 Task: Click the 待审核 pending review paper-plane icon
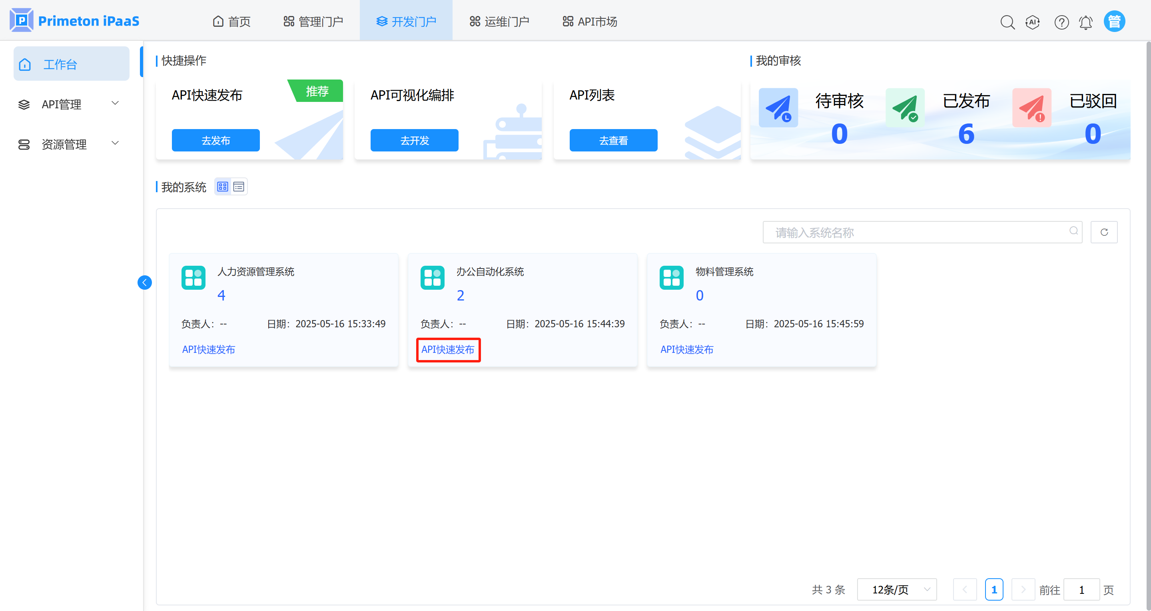tap(778, 107)
